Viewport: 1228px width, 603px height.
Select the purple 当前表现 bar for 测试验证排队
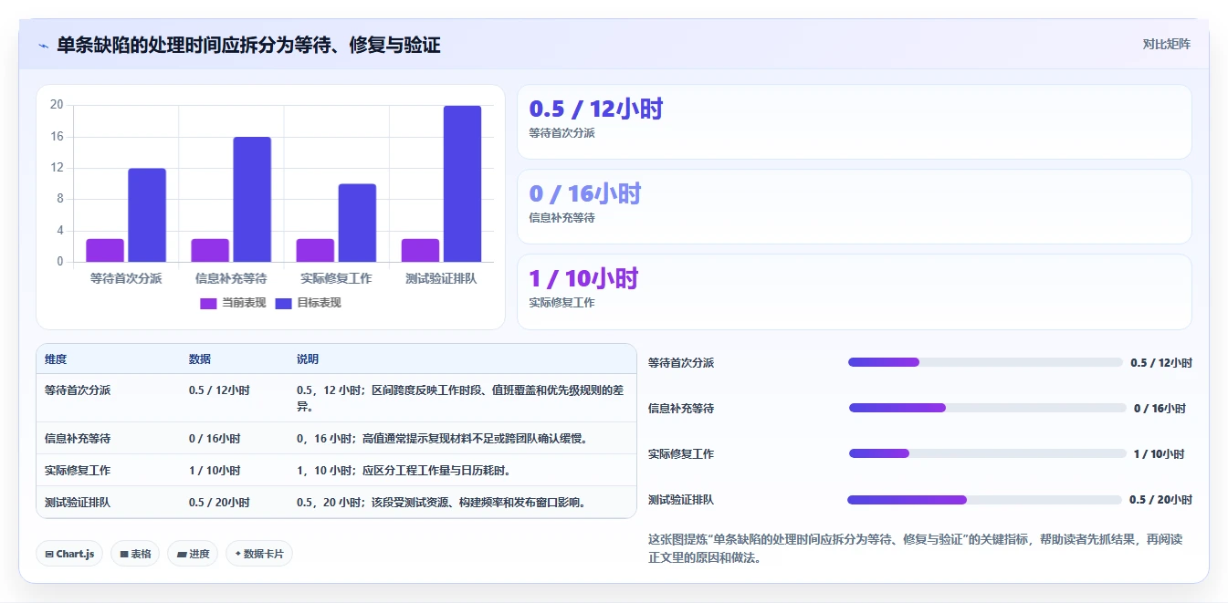[x=420, y=250]
